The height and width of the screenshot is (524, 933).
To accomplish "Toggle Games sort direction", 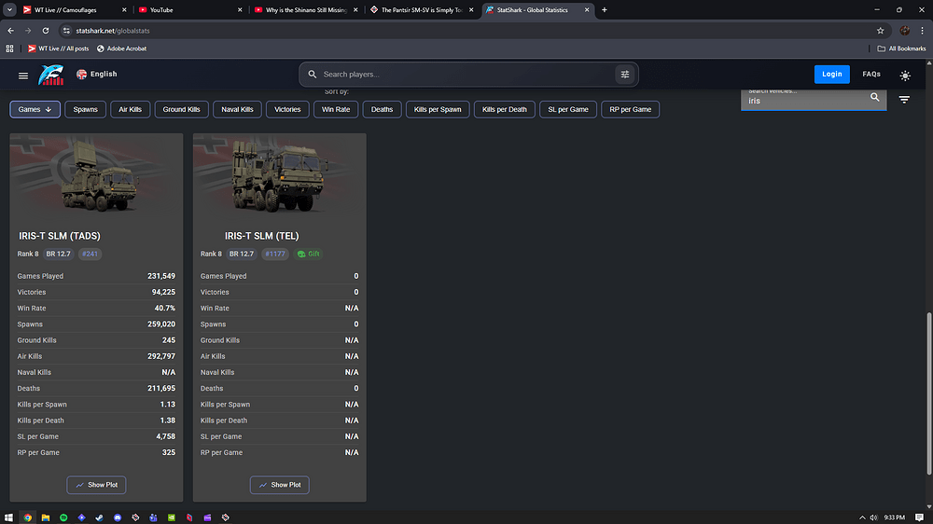I will coord(35,109).
